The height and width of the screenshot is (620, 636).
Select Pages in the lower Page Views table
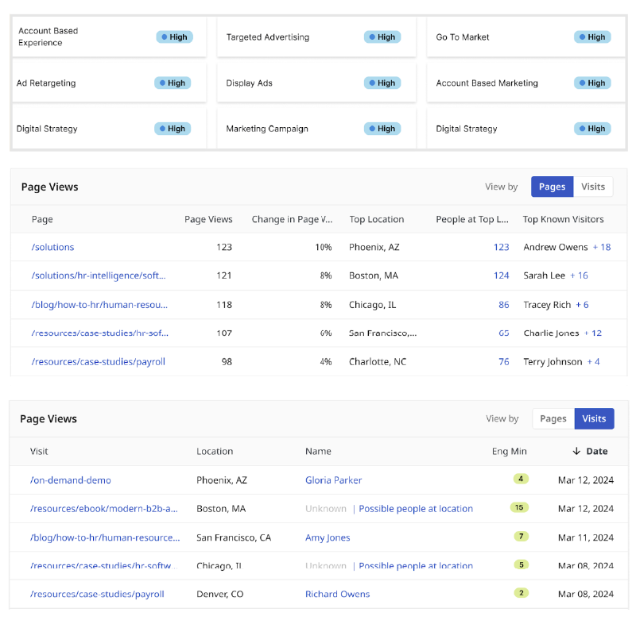coord(553,419)
